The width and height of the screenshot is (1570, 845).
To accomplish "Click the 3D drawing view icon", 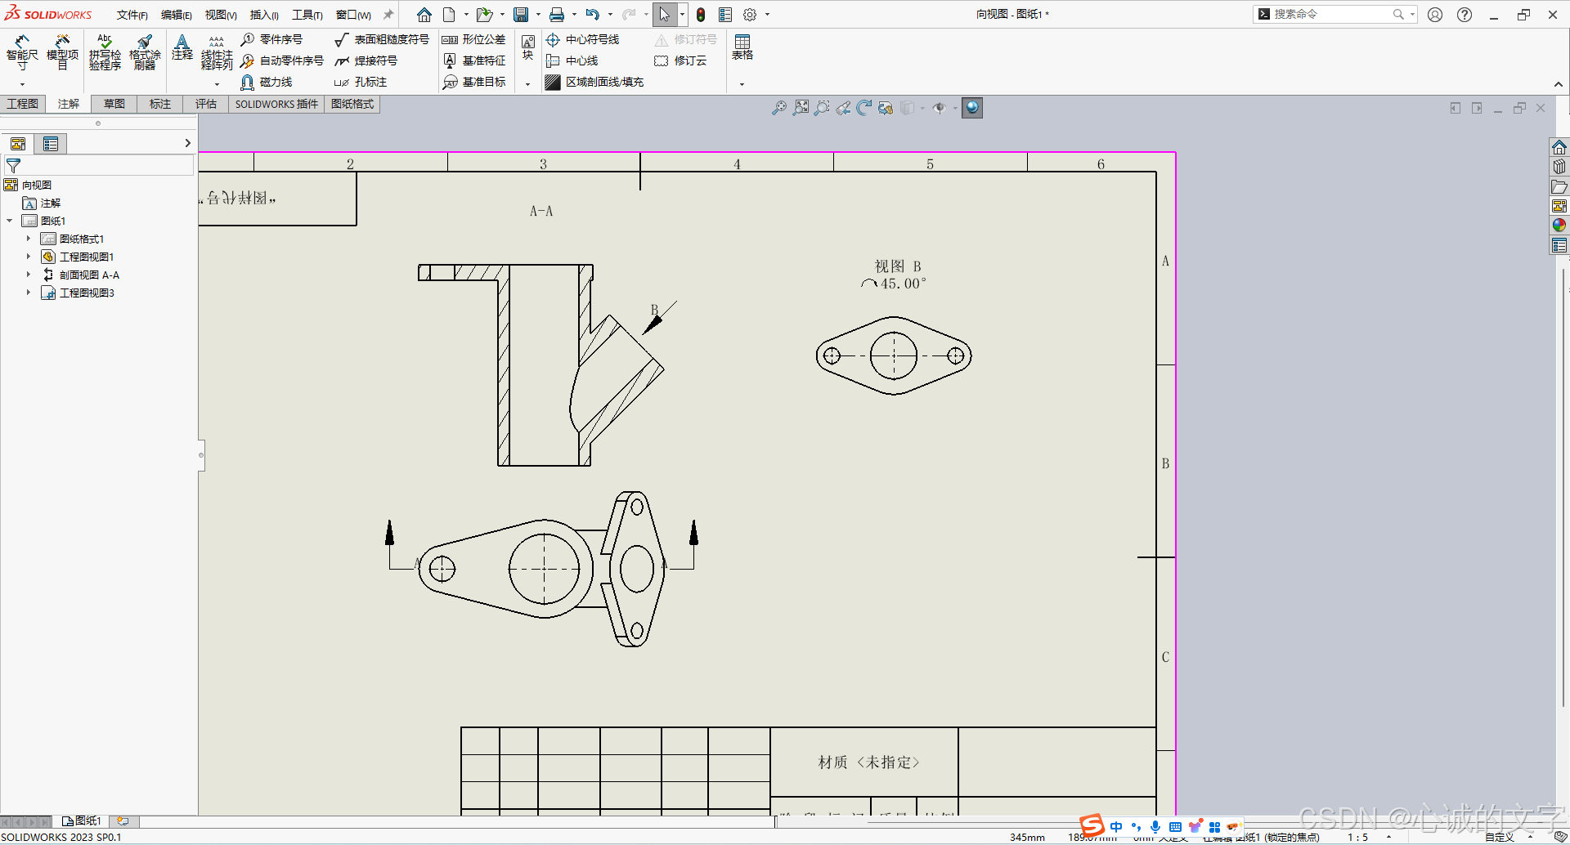I will [886, 108].
